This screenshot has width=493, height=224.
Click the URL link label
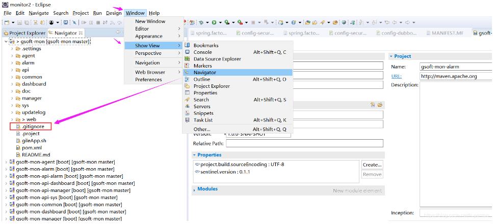coord(396,76)
